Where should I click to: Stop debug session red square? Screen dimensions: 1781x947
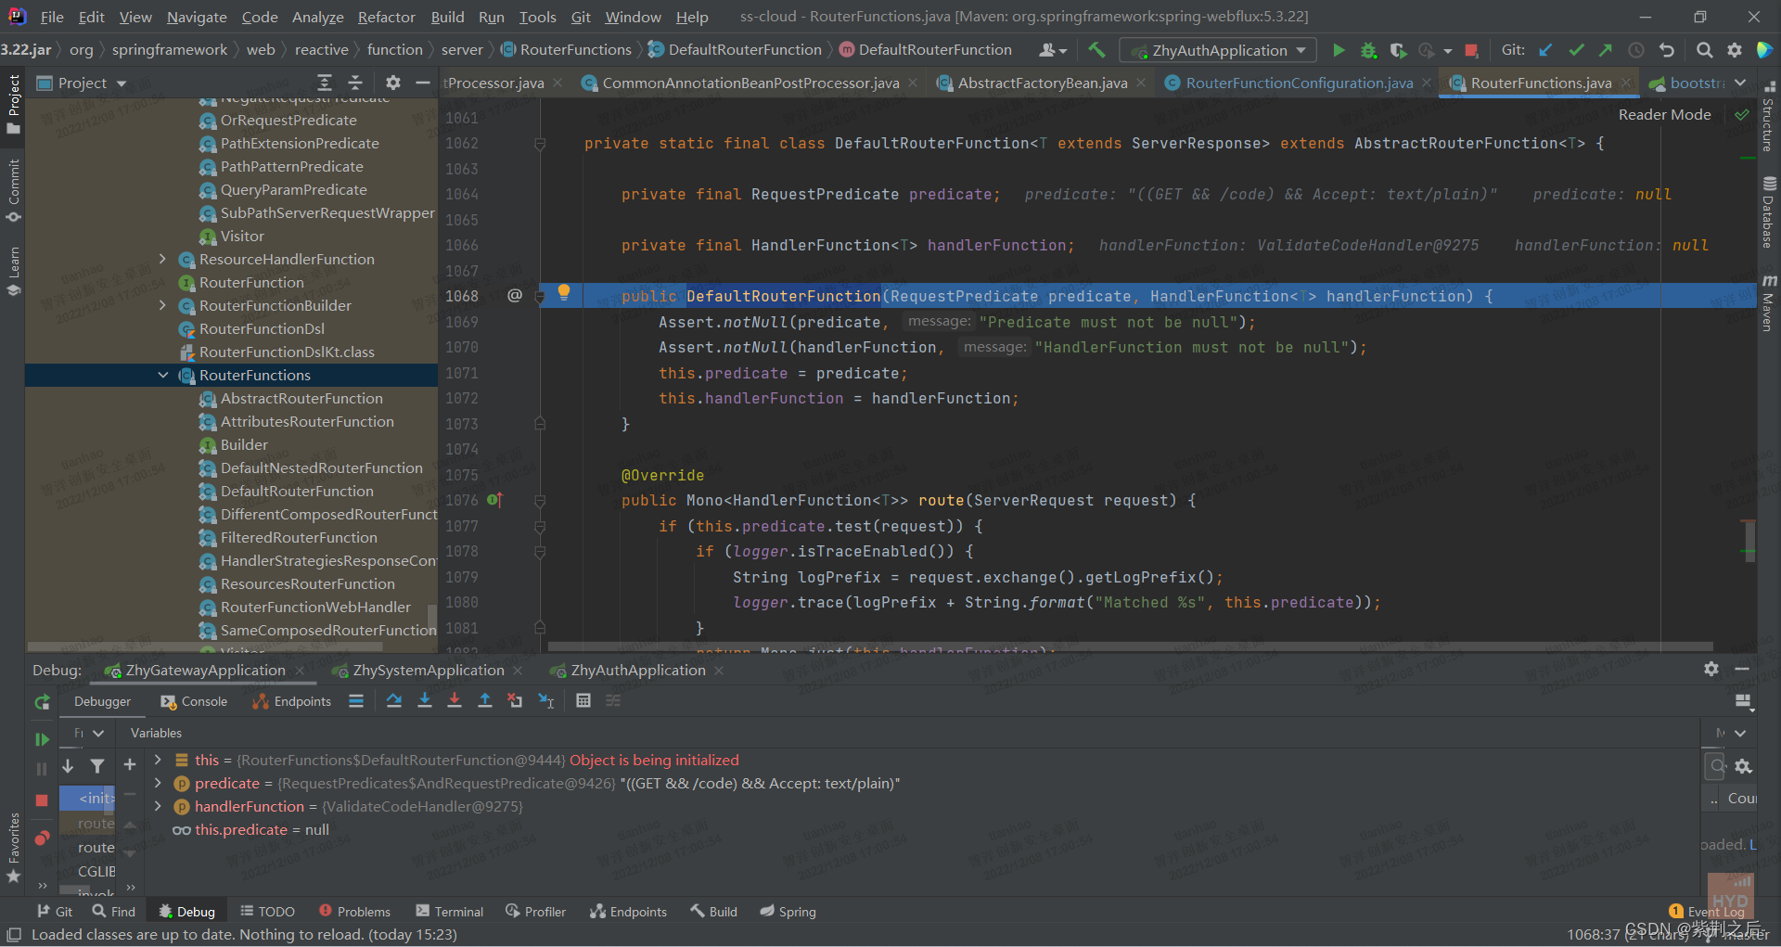42,800
